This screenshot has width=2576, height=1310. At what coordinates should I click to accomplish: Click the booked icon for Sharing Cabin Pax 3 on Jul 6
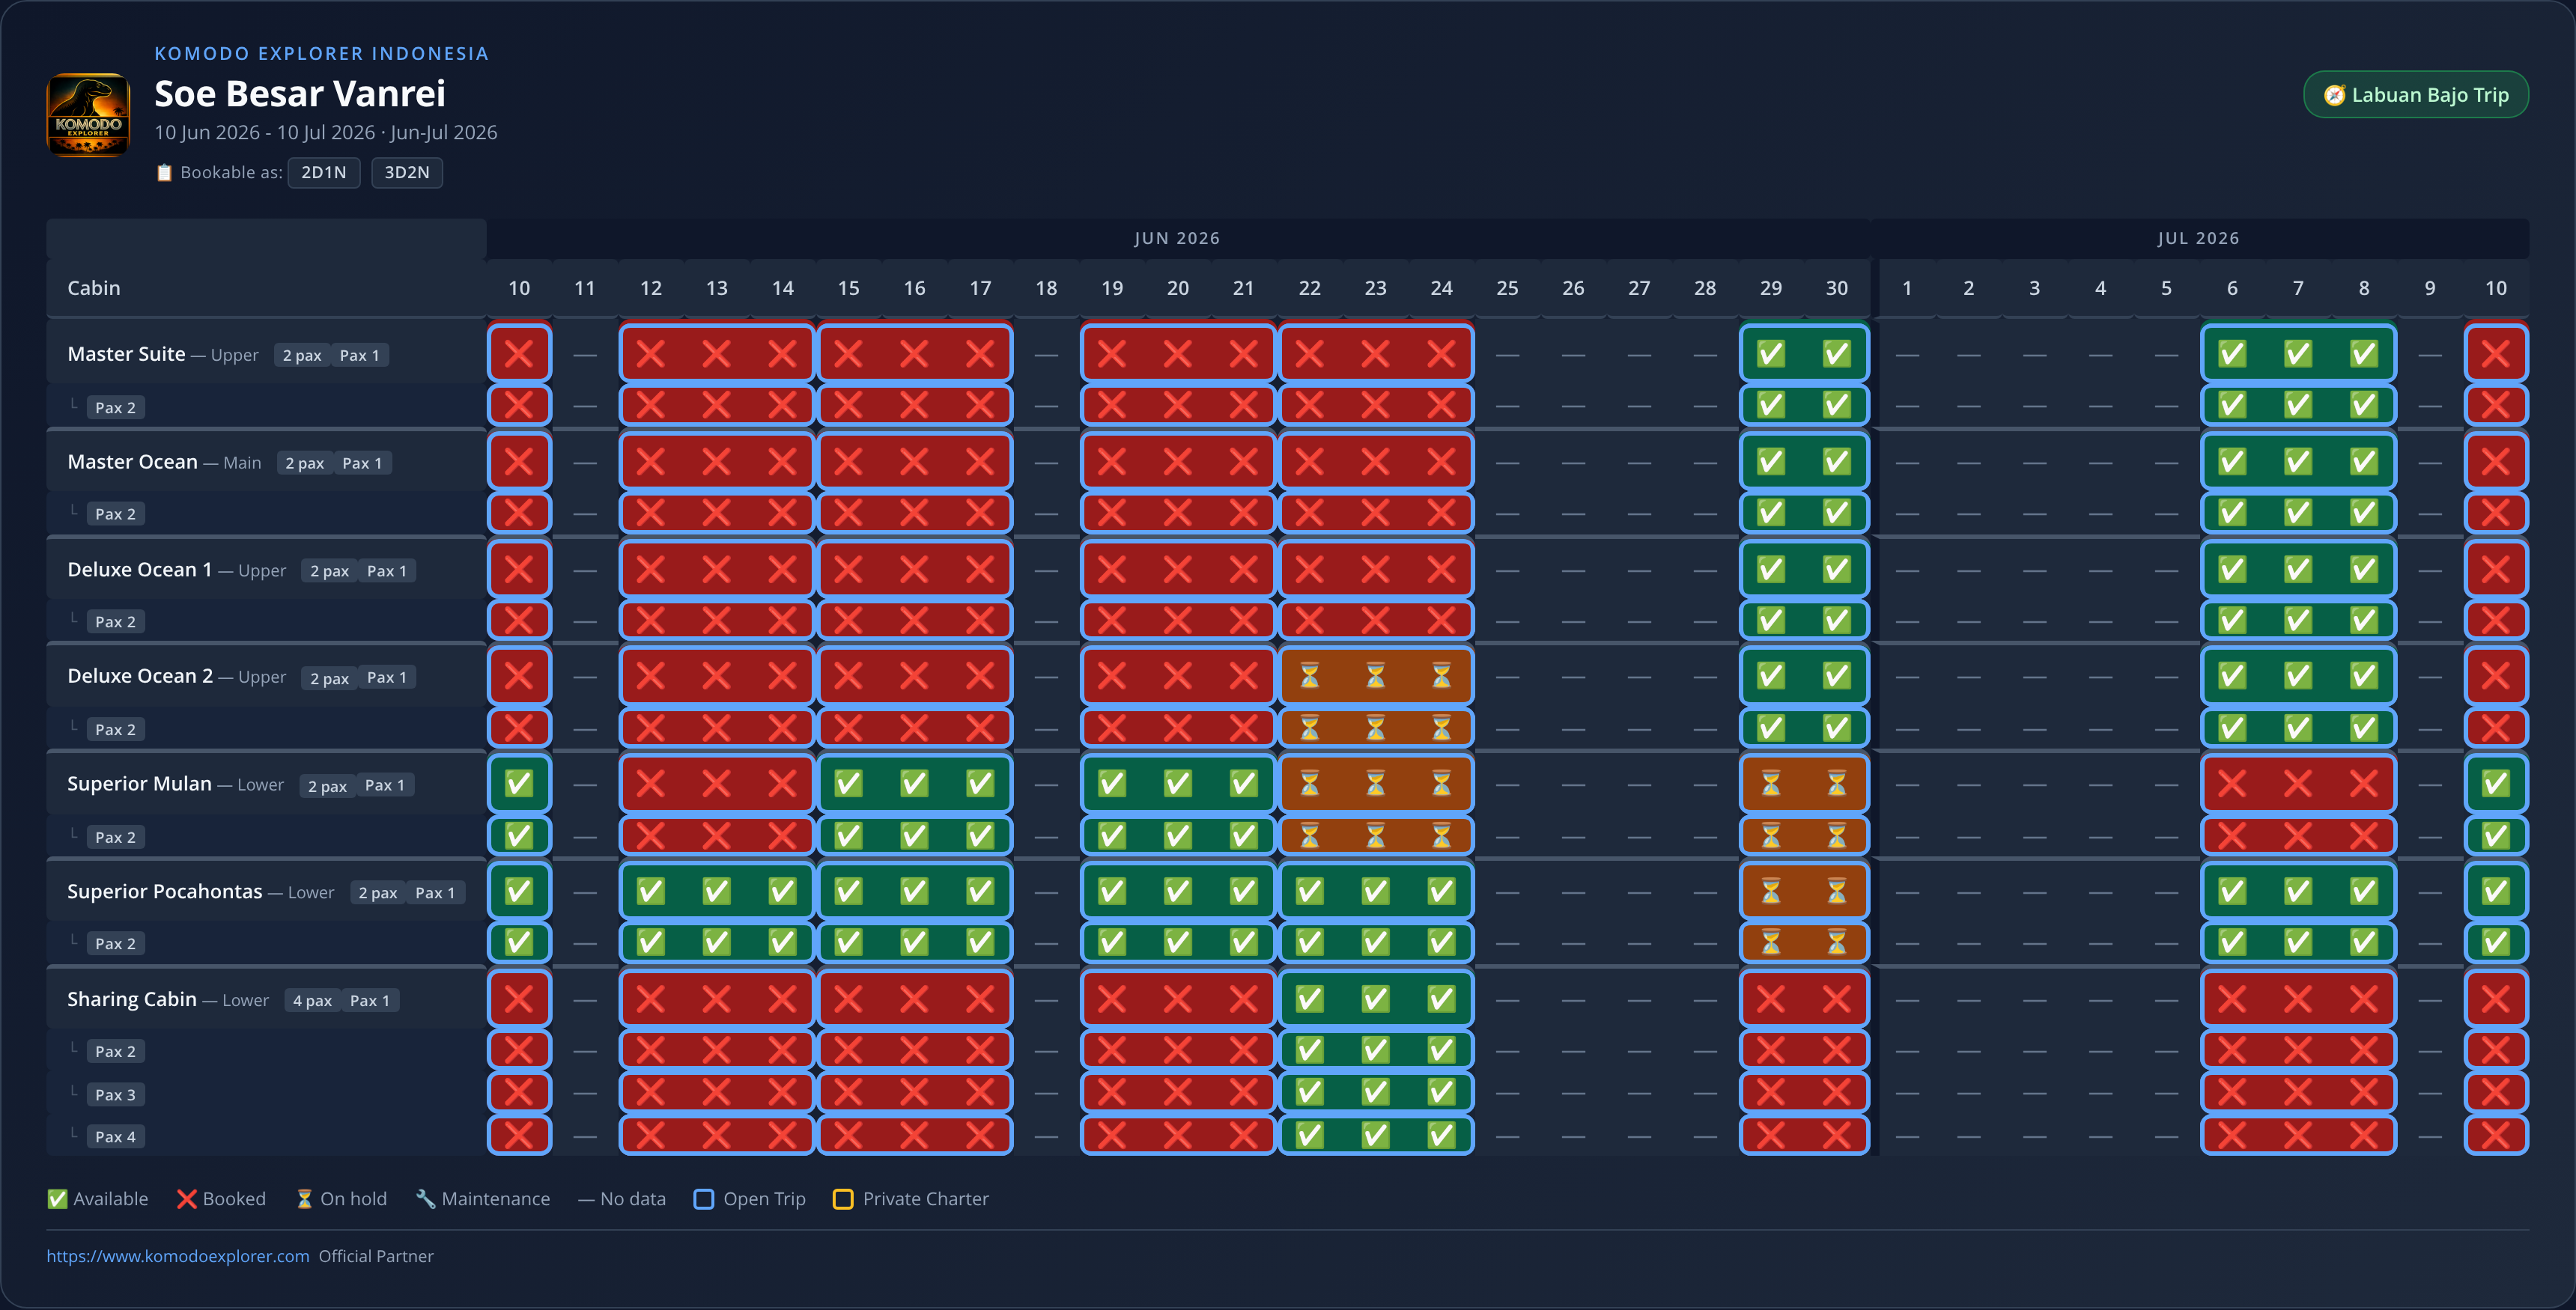(2231, 1092)
